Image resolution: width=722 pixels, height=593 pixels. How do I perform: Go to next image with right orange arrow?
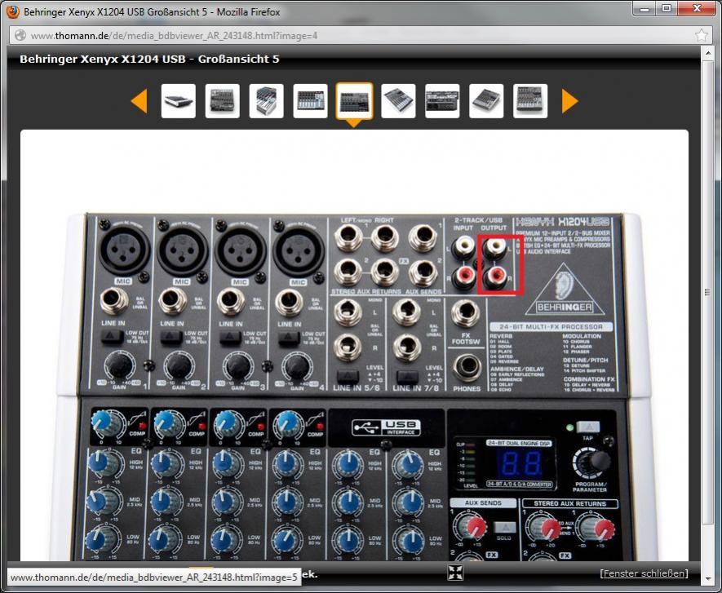pyautogui.click(x=569, y=101)
